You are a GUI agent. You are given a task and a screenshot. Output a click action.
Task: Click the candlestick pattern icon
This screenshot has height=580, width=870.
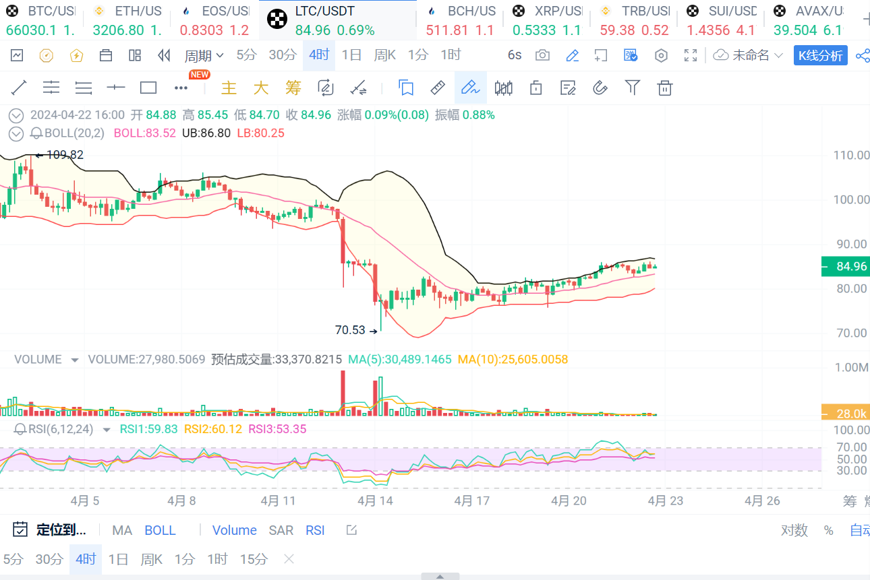pos(503,88)
